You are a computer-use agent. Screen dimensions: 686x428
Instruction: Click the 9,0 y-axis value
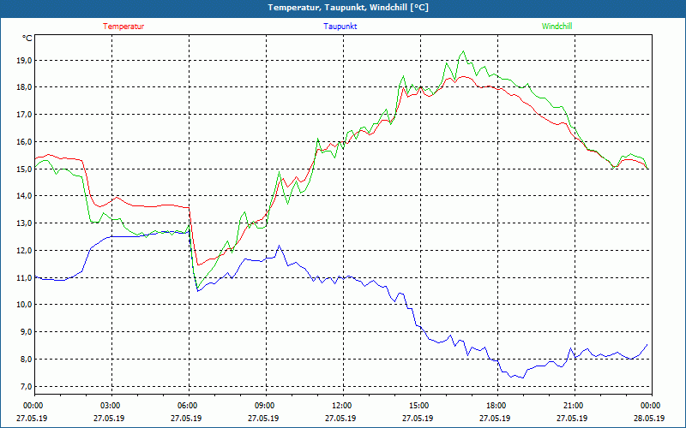26,332
